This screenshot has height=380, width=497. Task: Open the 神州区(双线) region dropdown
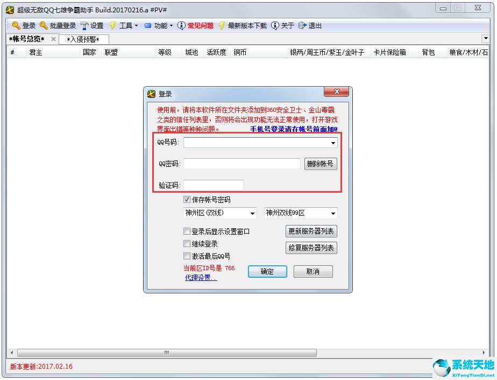click(x=252, y=213)
